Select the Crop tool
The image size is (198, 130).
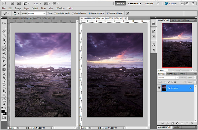point(4,40)
